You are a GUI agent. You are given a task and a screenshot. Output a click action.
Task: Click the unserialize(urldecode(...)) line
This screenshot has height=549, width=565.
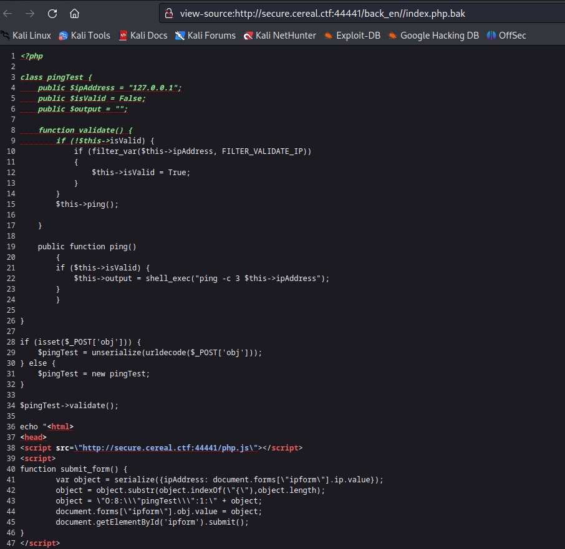[x=150, y=353]
